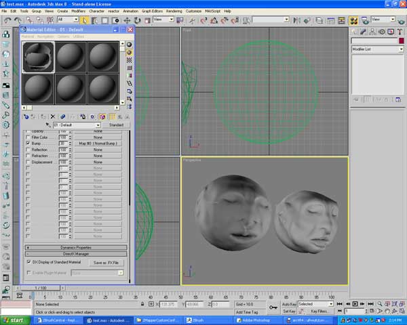Open the Hierarchy command panel tab
This screenshot has width=407, height=325.
click(x=372, y=32)
